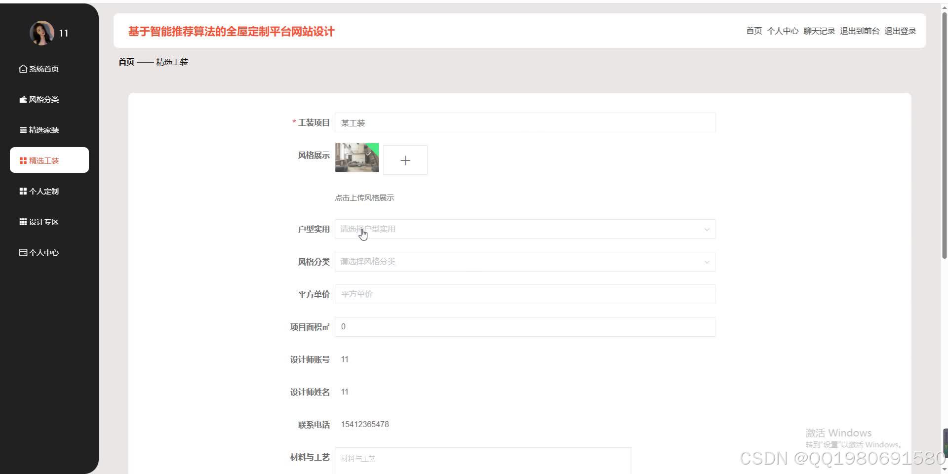Click the 工装项目 input containing 某工装

click(x=525, y=122)
